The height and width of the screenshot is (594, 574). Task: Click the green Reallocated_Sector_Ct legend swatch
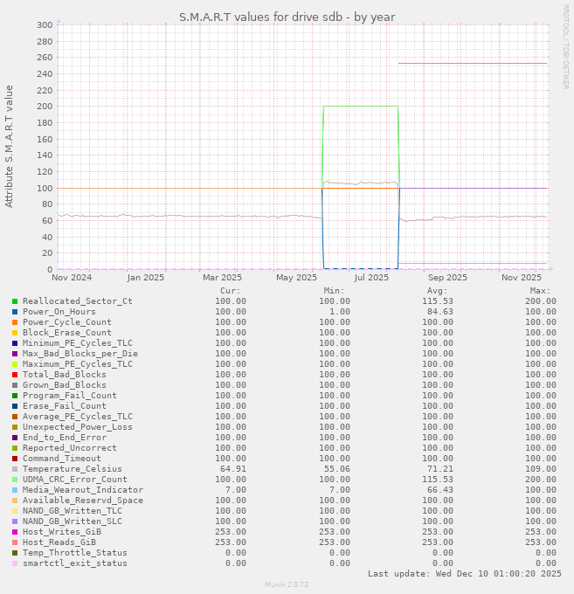[x=15, y=301]
